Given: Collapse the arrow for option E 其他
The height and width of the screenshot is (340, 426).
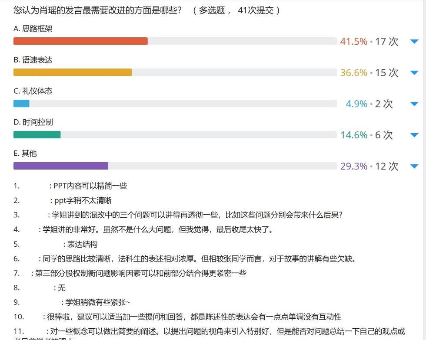Looking at the screenshot, I should point(414,167).
